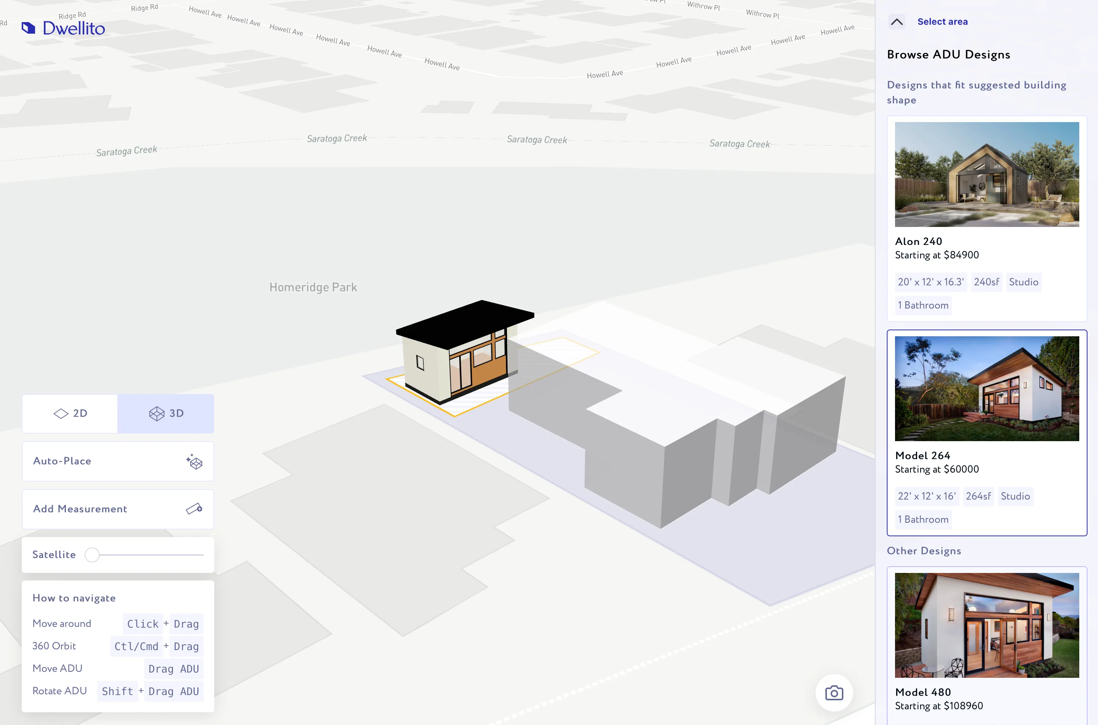Switch to 2D view
Viewport: 1098px width, 725px height.
point(70,413)
